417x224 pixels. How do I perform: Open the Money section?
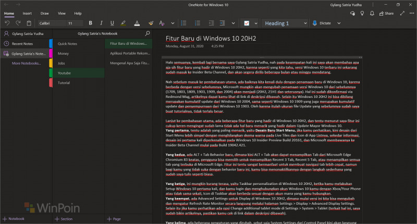[77, 54]
